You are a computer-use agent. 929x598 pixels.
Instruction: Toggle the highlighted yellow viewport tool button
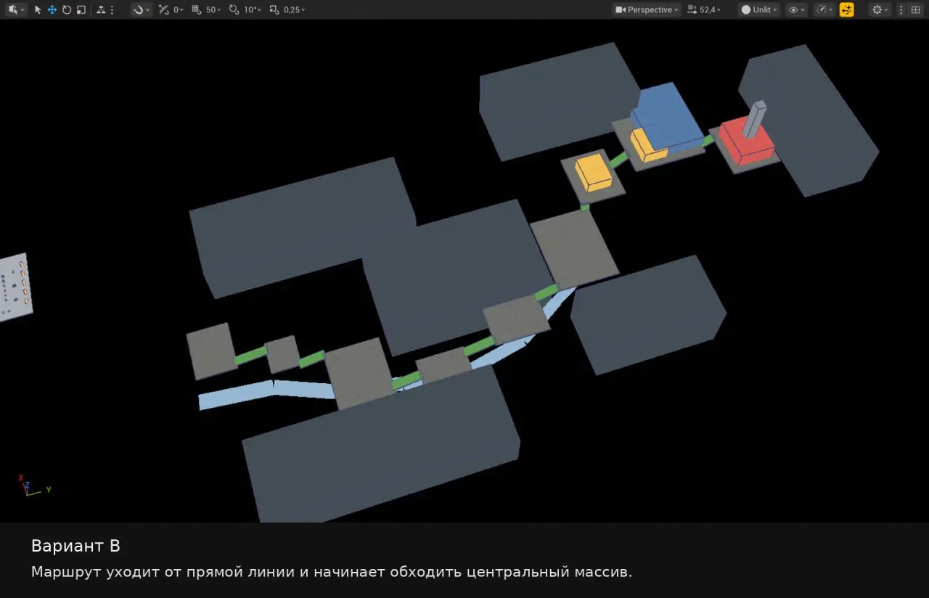[846, 10]
